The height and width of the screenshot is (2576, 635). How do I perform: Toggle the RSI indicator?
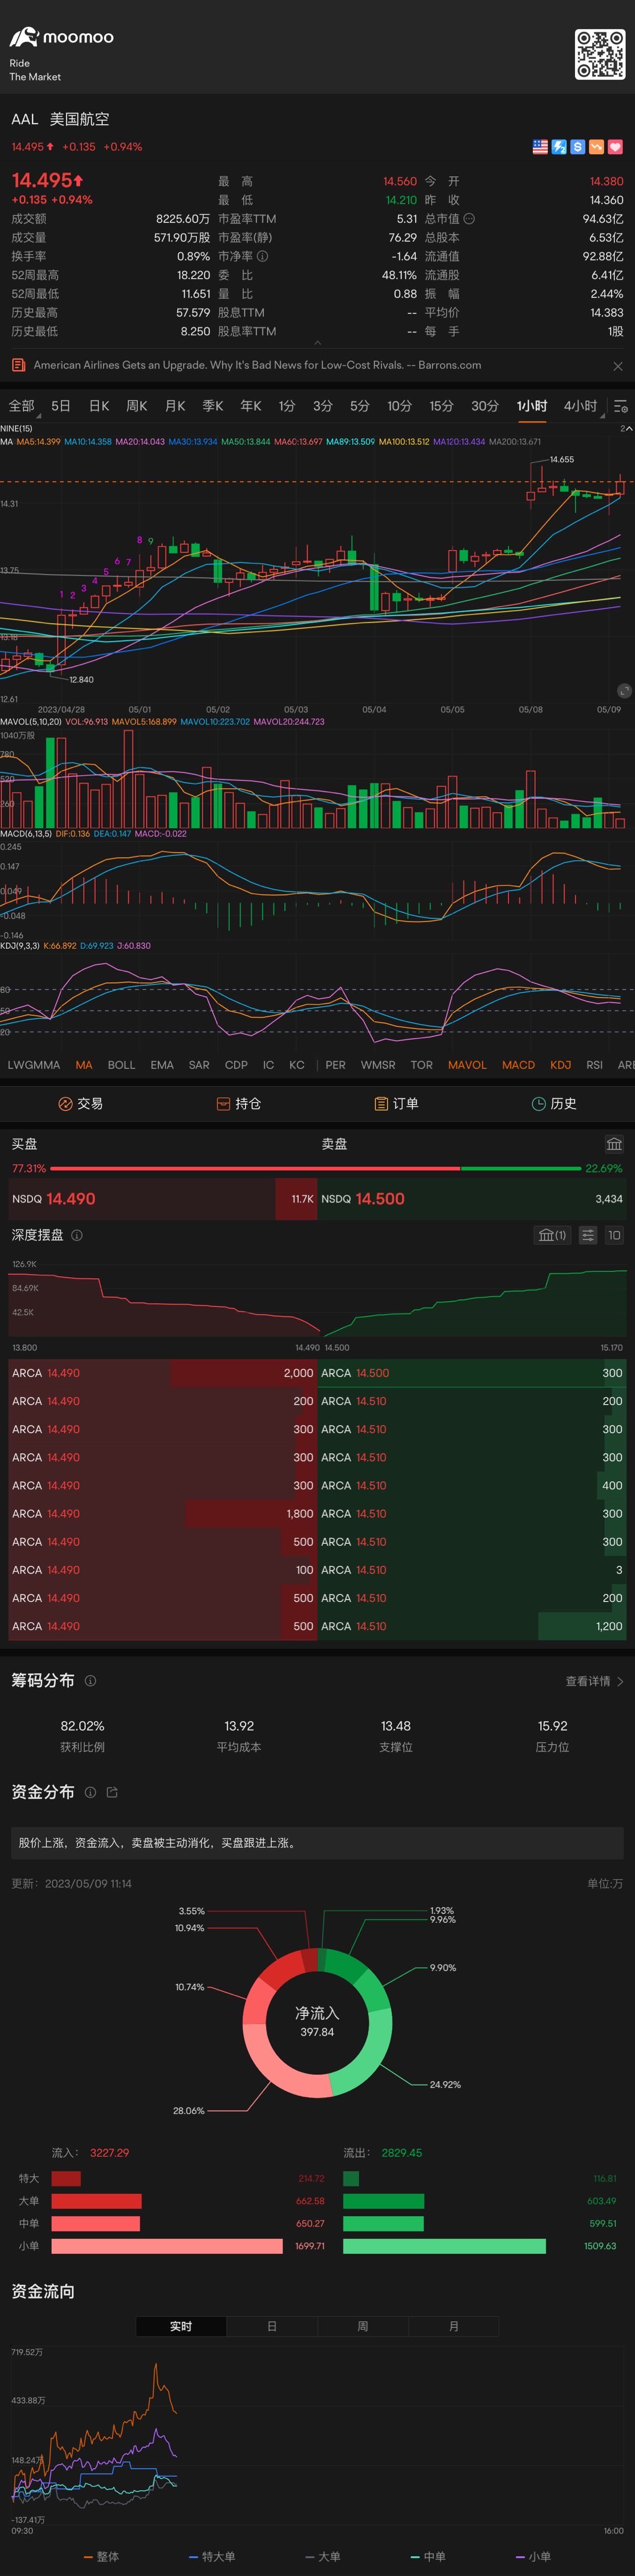594,1065
